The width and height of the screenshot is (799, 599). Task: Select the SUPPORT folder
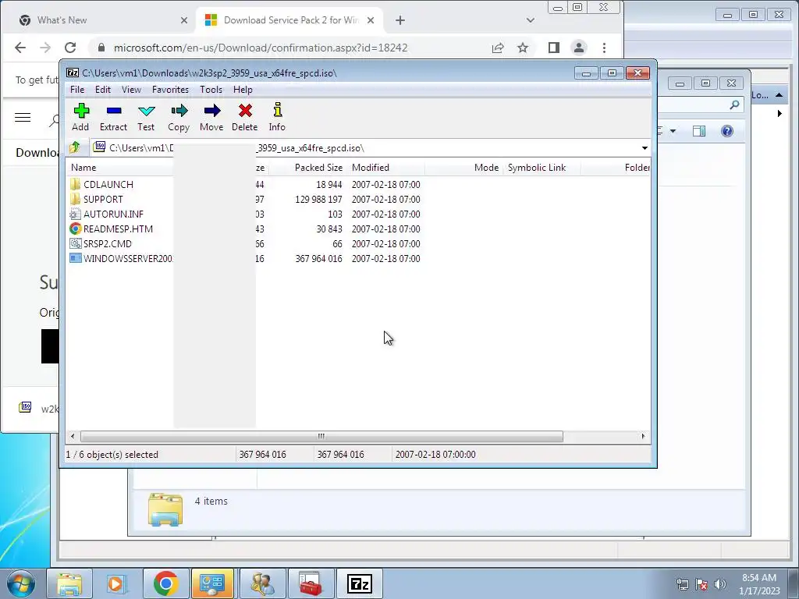pyautogui.click(x=103, y=199)
